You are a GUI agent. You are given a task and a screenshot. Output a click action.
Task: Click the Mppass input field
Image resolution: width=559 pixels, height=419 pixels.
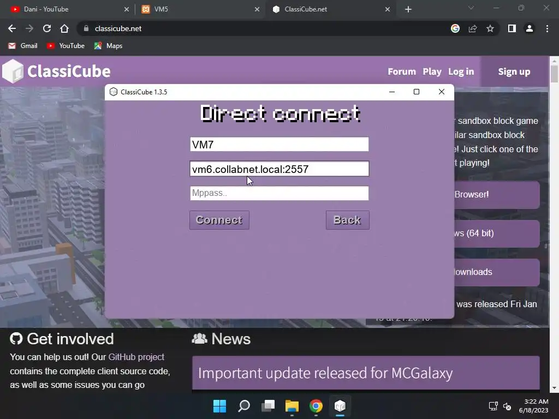pos(279,193)
